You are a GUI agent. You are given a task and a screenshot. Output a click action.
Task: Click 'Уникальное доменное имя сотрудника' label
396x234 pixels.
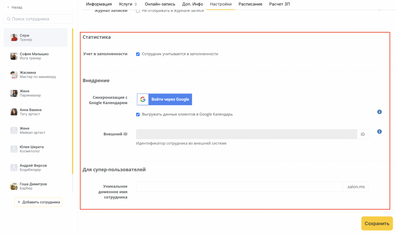(113, 192)
